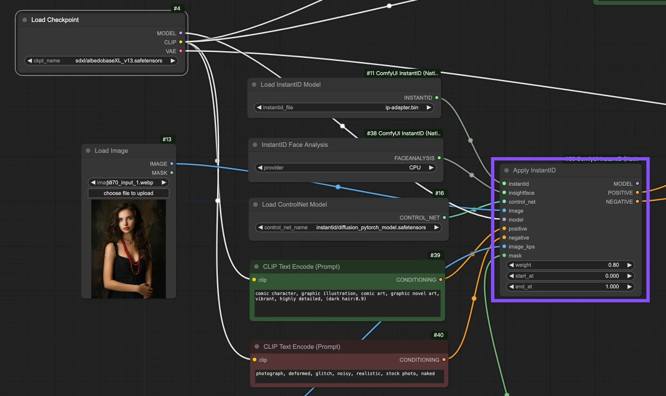
Task: Click the POSITIVE output socket on Apply InstantID
Action: 637,193
